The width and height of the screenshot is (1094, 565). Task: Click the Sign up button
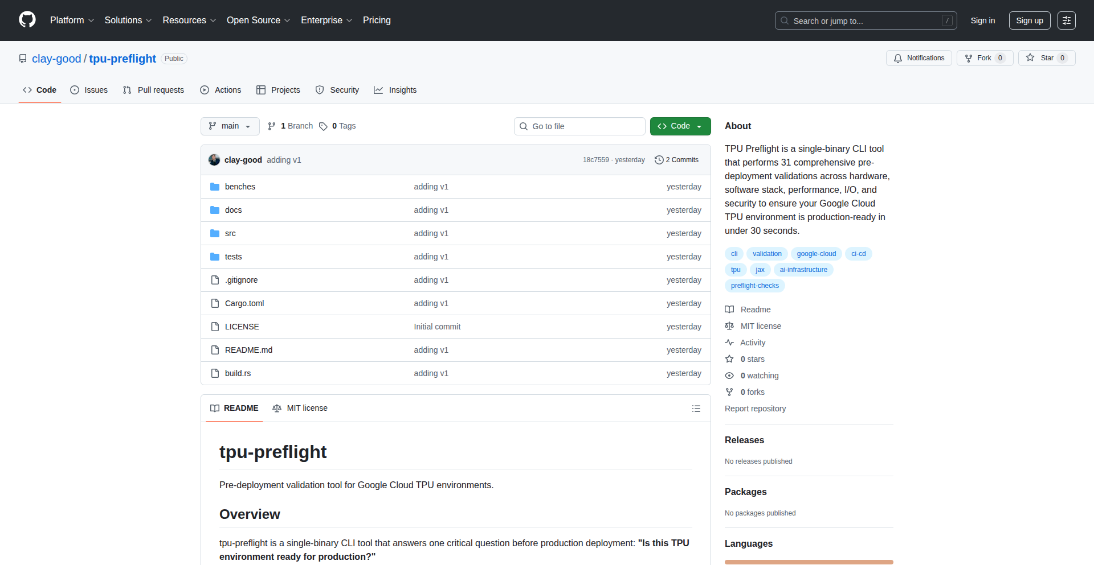click(x=1029, y=20)
